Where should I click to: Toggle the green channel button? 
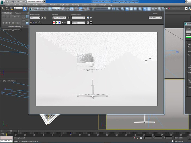[57, 22]
